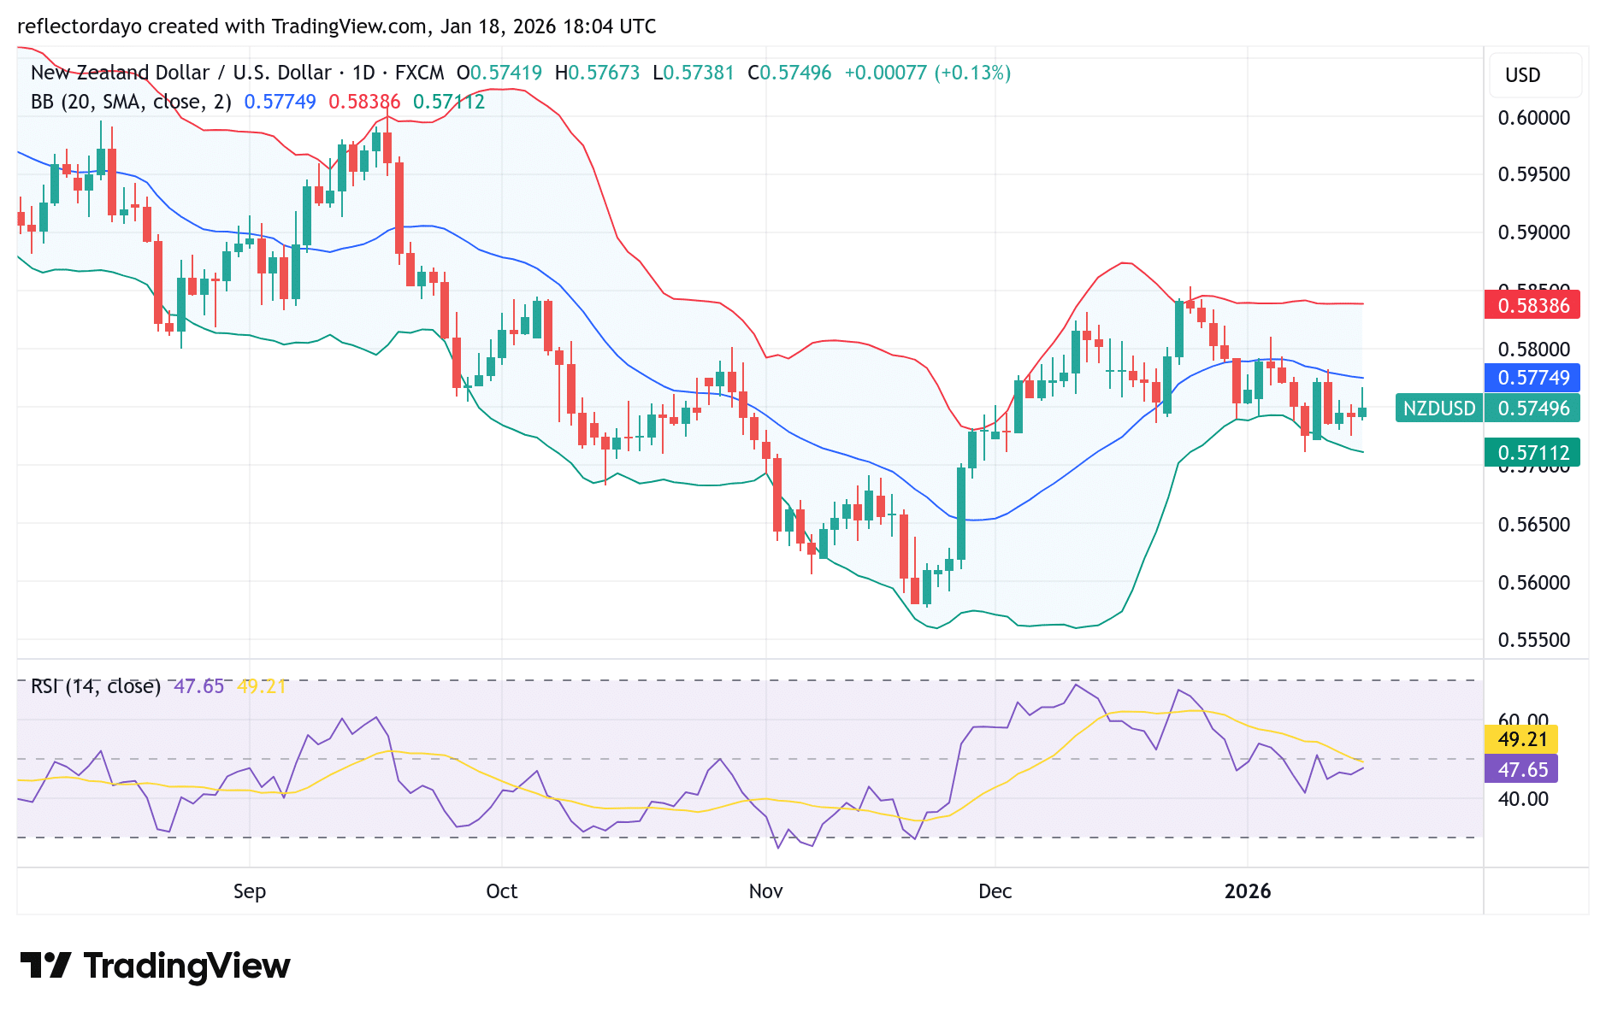1606x1017 pixels.
Task: Click the blue middle Bollinger Band price flag
Action: pyautogui.click(x=1533, y=378)
